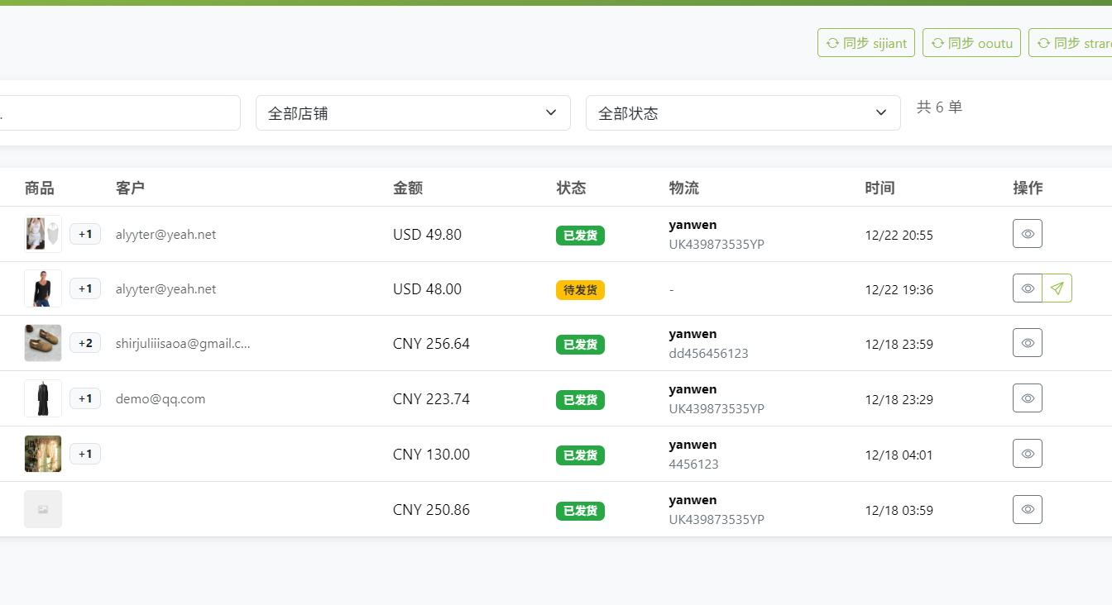Click the 同步 strar sync button
This screenshot has width=1112, height=605.
(x=1084, y=42)
